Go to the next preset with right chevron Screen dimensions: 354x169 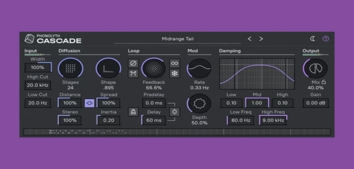tap(261, 39)
